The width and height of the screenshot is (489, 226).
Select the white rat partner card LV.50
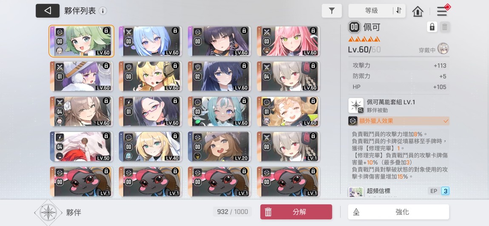click(x=81, y=146)
